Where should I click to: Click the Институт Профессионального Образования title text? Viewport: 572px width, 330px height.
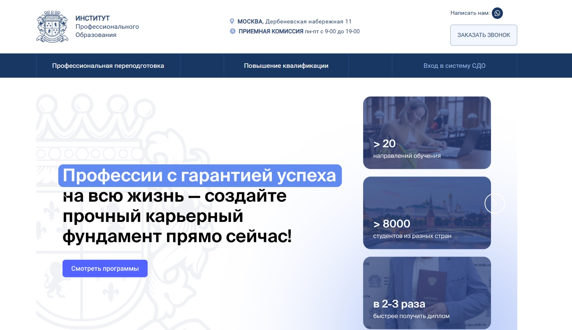[x=107, y=27]
